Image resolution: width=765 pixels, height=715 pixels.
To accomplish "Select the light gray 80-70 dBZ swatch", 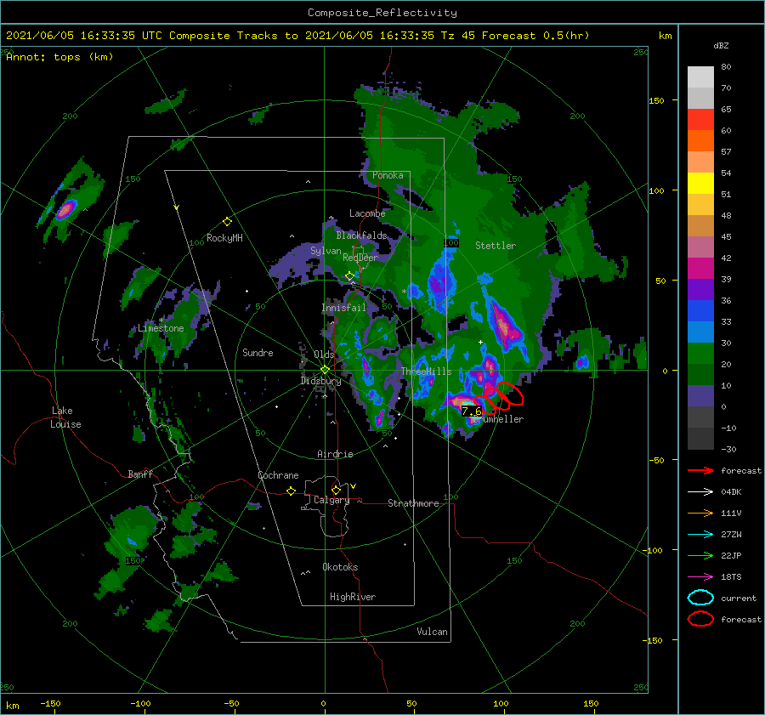I will click(700, 77).
